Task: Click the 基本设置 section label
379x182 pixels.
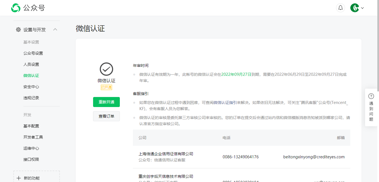Action: click(31, 42)
